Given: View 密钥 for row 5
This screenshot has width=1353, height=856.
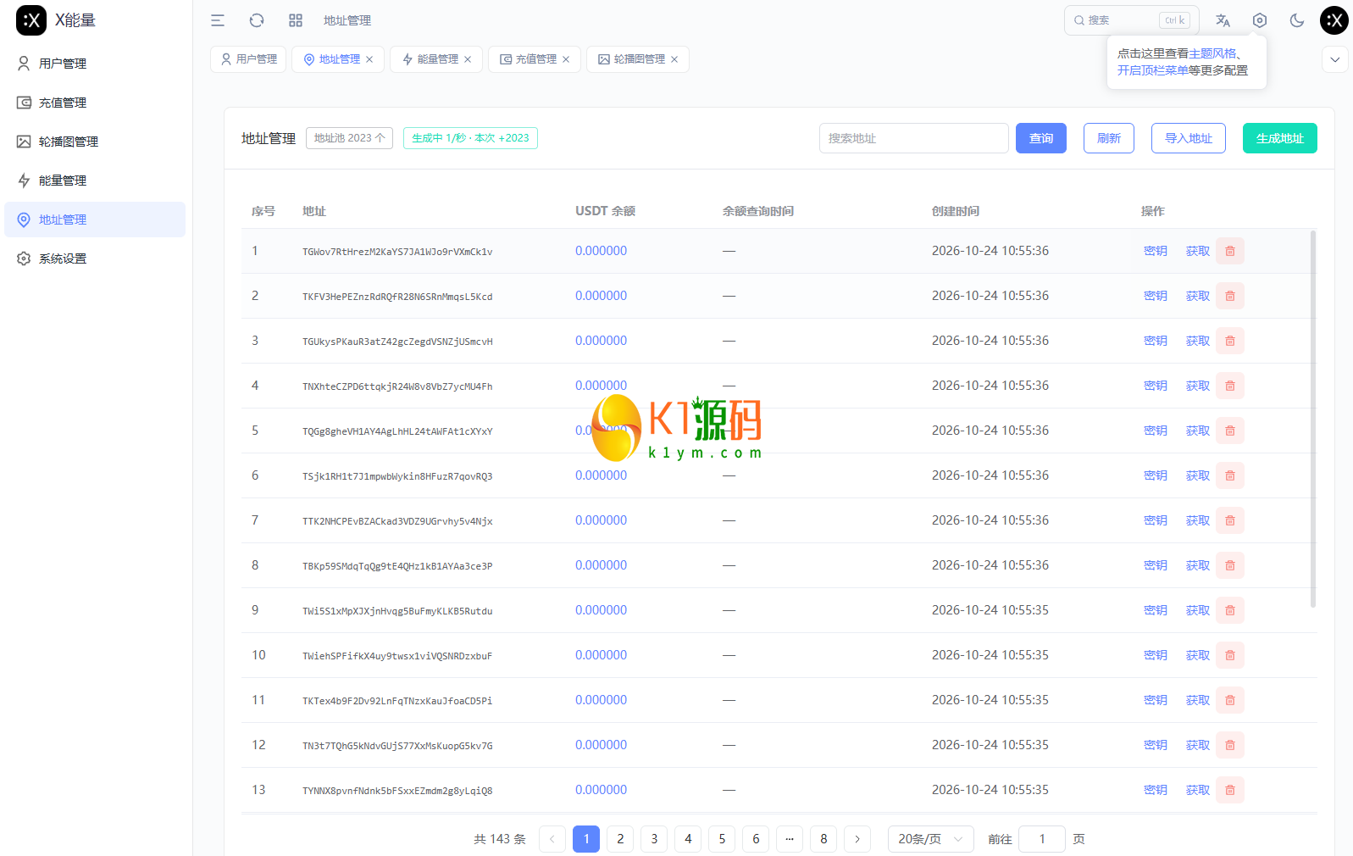Looking at the screenshot, I should pos(1156,431).
